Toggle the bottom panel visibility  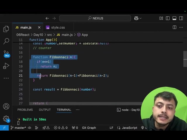coord(174,18)
